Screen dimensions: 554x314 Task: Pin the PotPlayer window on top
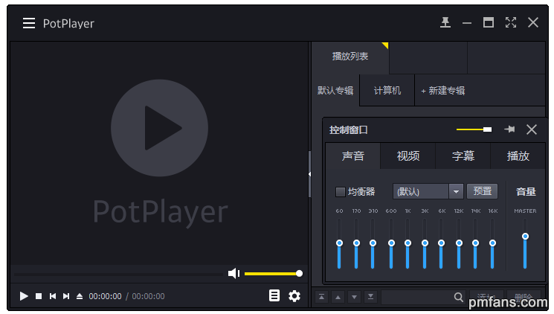tap(445, 22)
